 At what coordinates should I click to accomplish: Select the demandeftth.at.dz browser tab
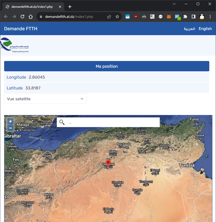[x=32, y=7]
